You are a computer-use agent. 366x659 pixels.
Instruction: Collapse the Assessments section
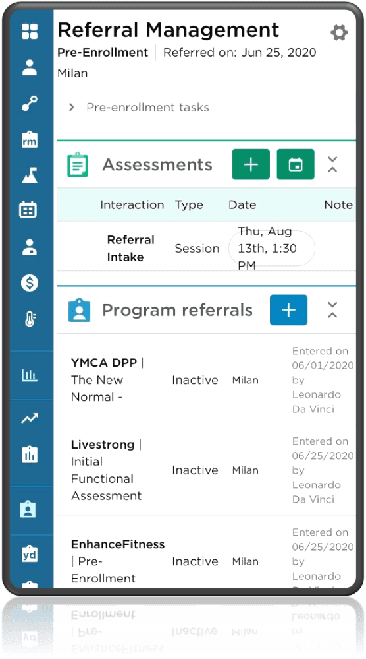[332, 164]
